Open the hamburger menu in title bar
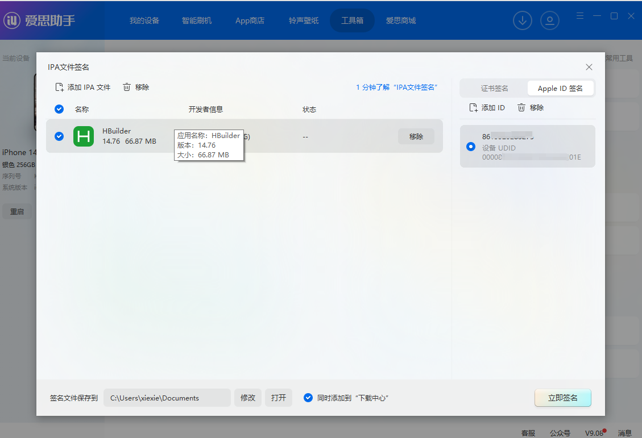Screen dimensions: 642x438 click(580, 16)
